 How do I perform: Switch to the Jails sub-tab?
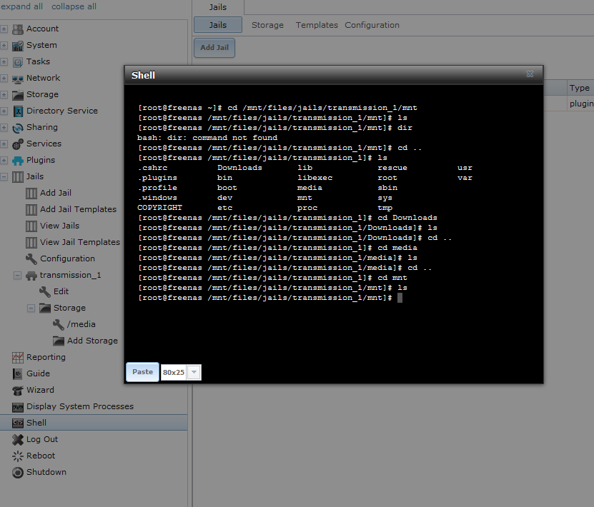pos(218,25)
